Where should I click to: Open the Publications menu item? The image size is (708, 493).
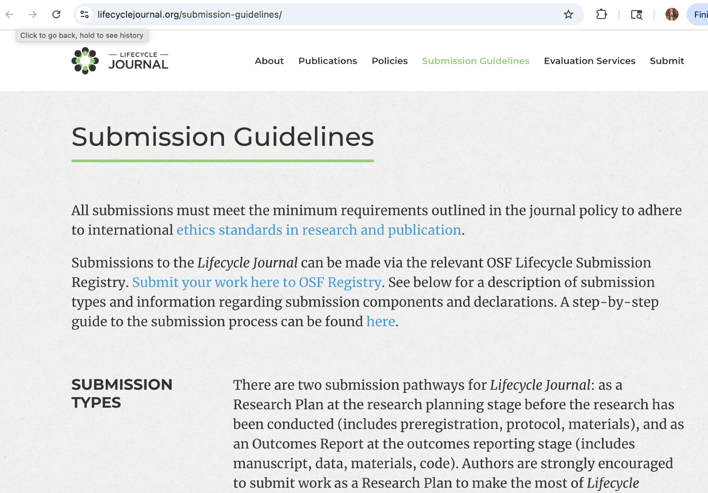[x=327, y=61]
